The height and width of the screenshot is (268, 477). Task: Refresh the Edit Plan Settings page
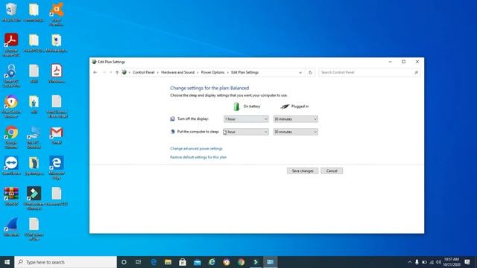click(310, 72)
